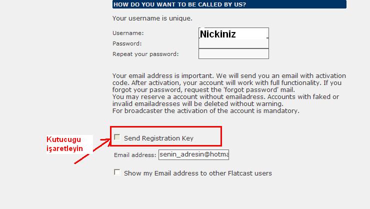Click the "Send Registration Key" label text

tap(158, 138)
